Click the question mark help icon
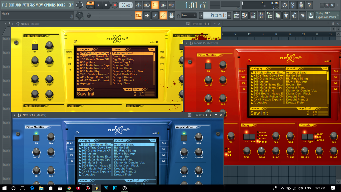 click(309, 5)
